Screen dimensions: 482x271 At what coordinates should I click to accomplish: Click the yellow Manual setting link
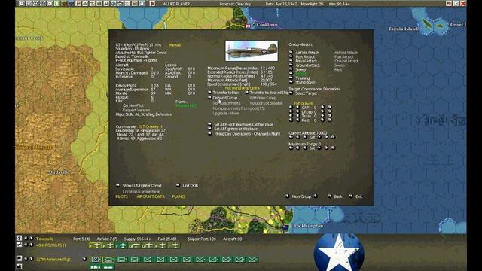[174, 45]
